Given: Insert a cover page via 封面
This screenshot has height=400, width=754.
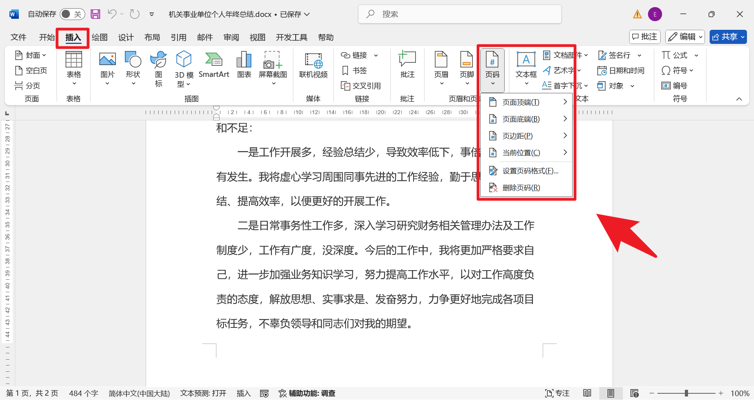Looking at the screenshot, I should pyautogui.click(x=31, y=55).
